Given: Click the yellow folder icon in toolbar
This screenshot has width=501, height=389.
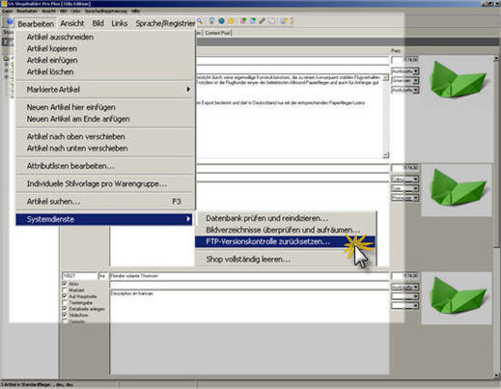Looking at the screenshot, I should pyautogui.click(x=231, y=21).
